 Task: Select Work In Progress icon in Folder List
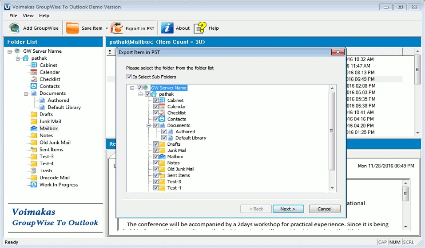coord(34,185)
